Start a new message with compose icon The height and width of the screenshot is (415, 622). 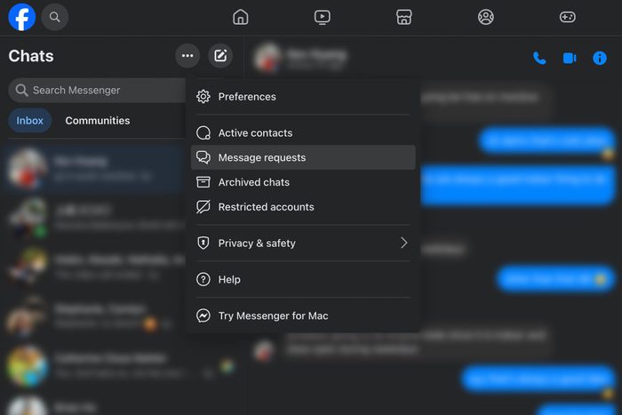pyautogui.click(x=220, y=56)
